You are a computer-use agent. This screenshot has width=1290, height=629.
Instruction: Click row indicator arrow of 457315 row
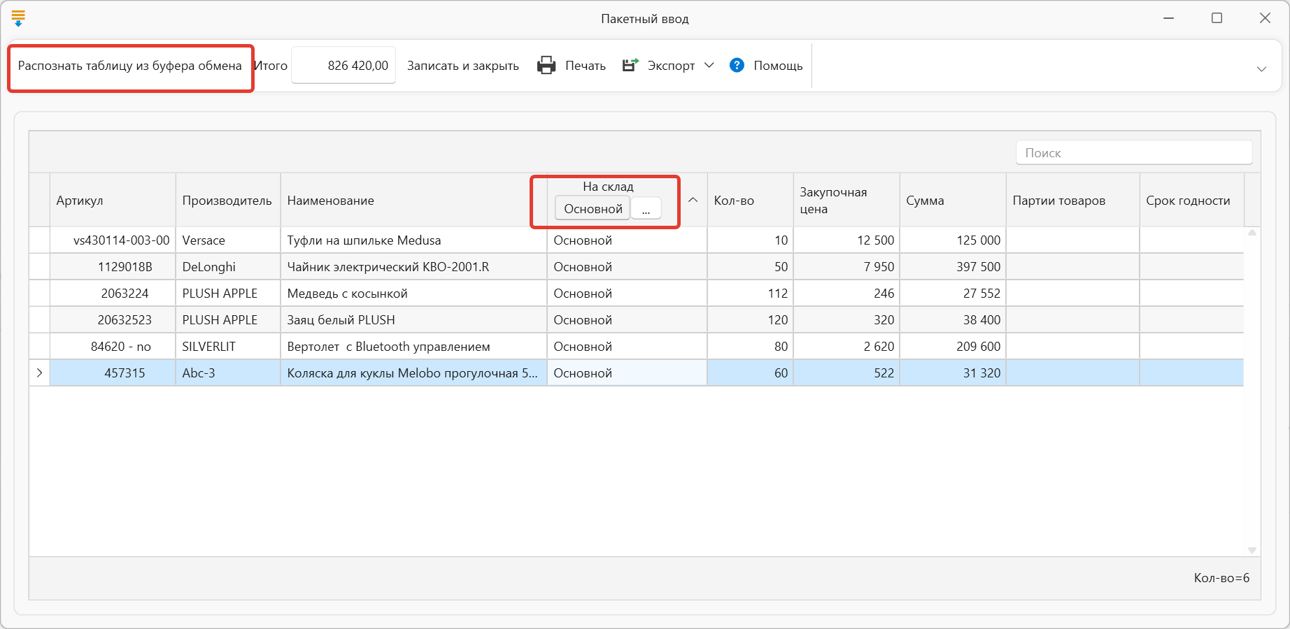coord(39,373)
